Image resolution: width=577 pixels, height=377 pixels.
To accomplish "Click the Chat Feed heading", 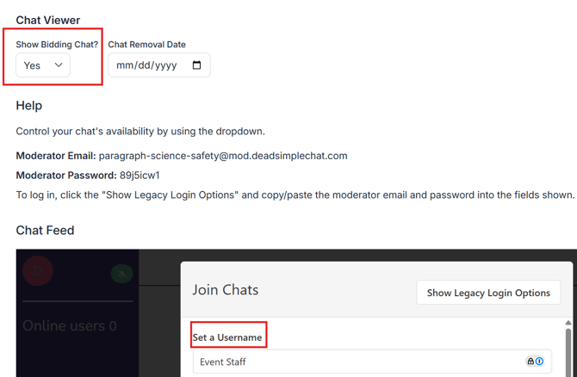I will click(x=45, y=230).
